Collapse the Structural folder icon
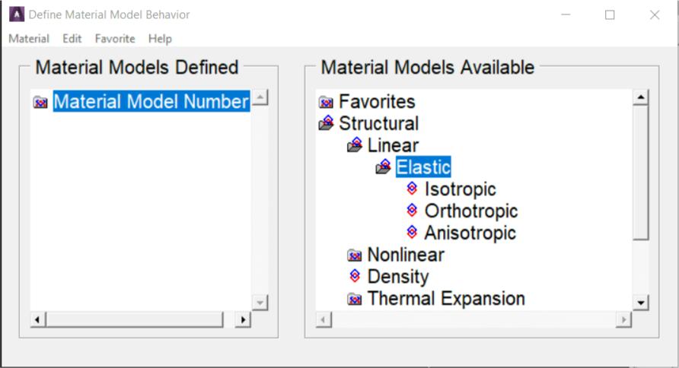 [327, 123]
